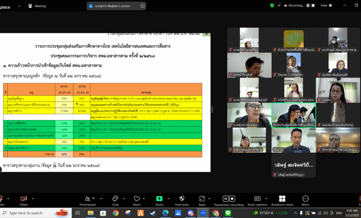
Task: Click the green Share screen icon
Action: [159, 198]
